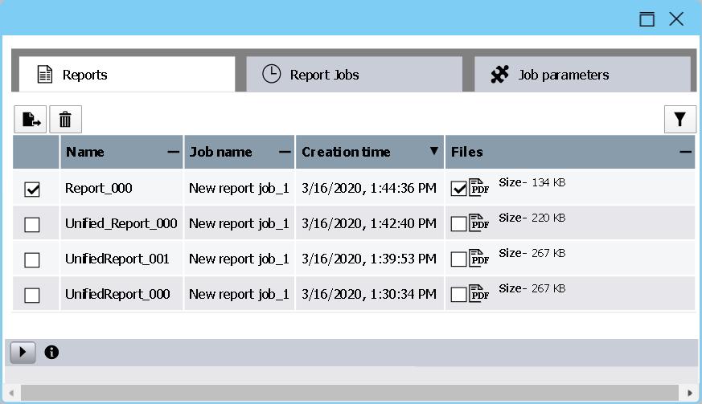The image size is (702, 404).
Task: Click the Creation time sort arrow
Action: click(434, 151)
